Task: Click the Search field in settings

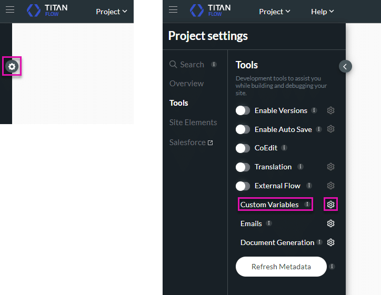Action: (192, 65)
